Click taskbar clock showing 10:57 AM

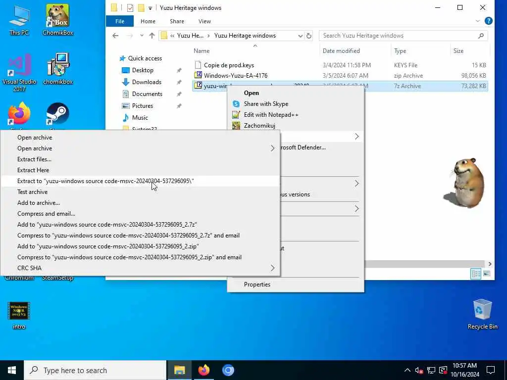[x=464, y=370]
